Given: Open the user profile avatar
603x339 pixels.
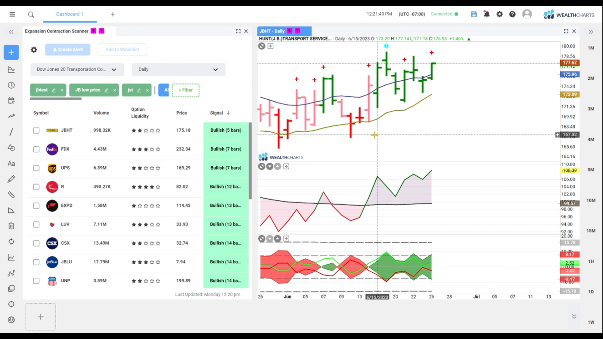Looking at the screenshot, I should coord(527,14).
